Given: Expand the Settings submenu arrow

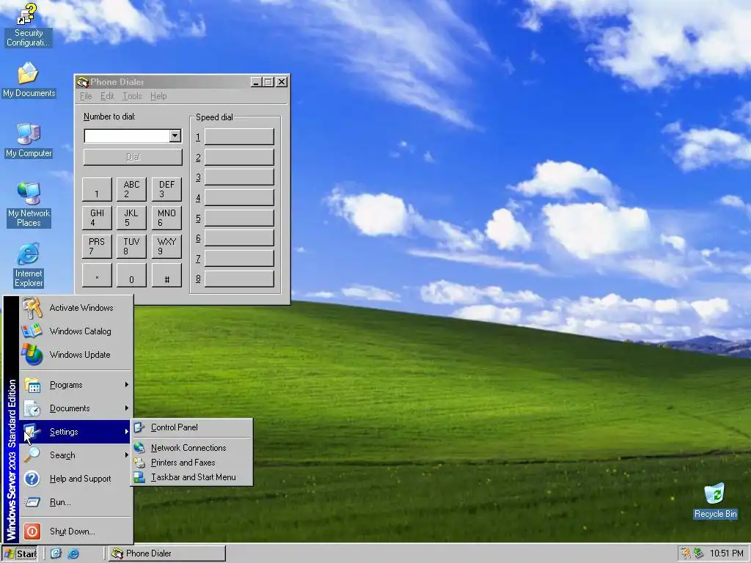Looking at the screenshot, I should pos(126,431).
